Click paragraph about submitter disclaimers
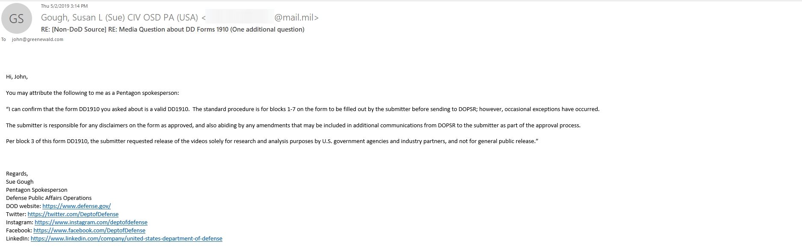This screenshot has height=252, width=802. coord(293,125)
